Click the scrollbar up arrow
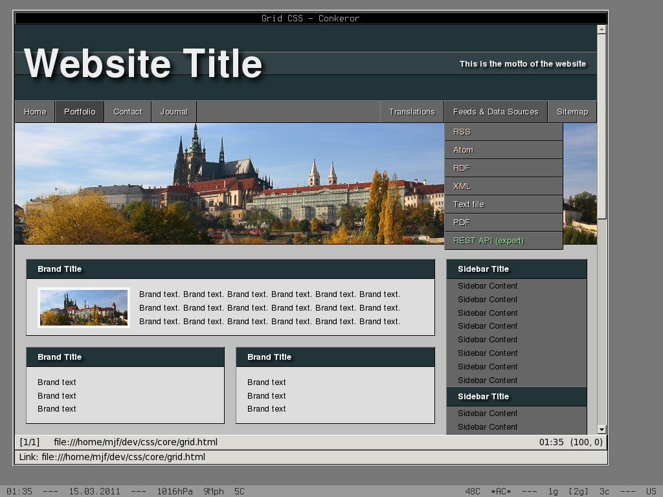Viewport: 663px width, 497px height. 601,29
